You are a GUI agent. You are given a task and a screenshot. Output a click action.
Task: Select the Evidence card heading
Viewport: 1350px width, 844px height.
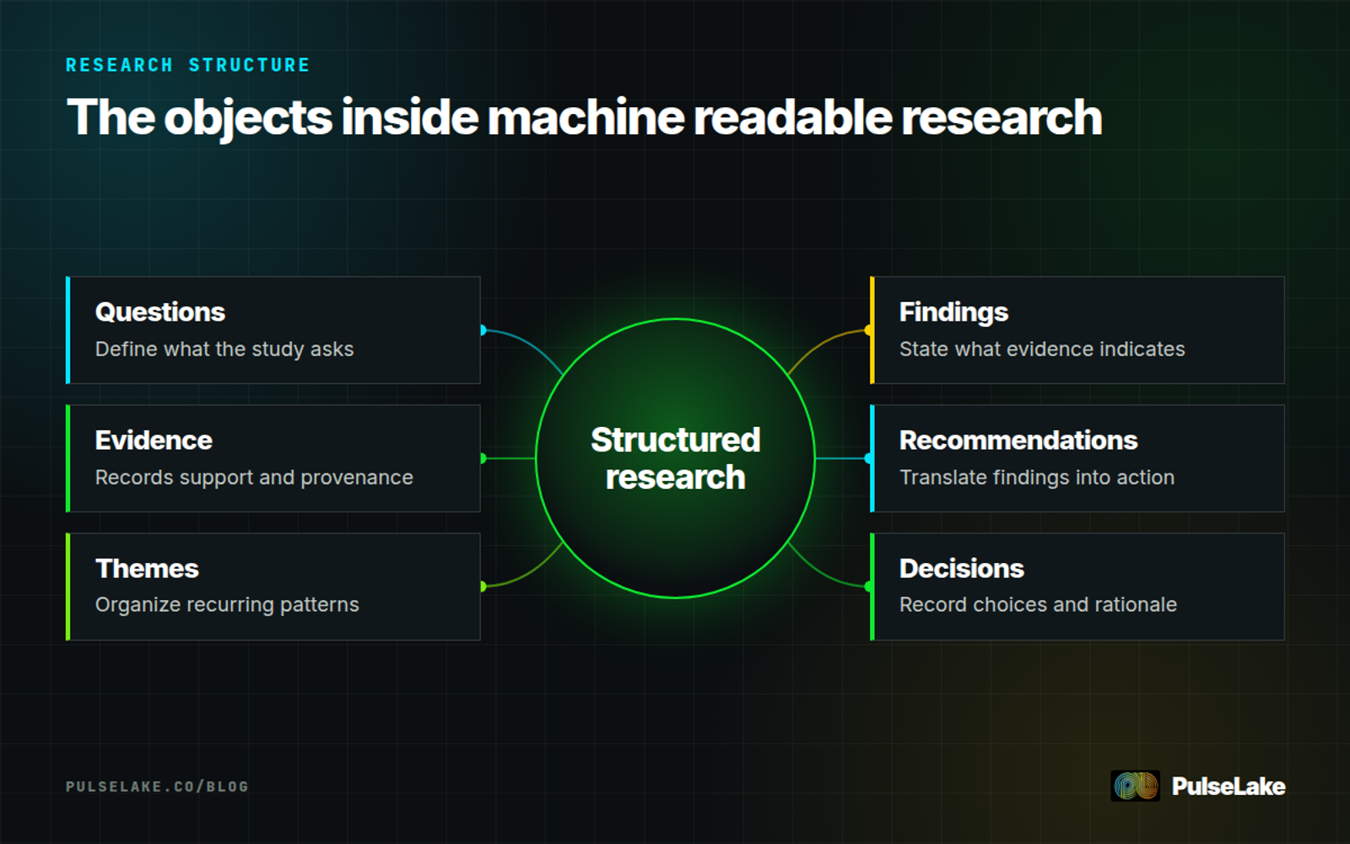(x=154, y=440)
